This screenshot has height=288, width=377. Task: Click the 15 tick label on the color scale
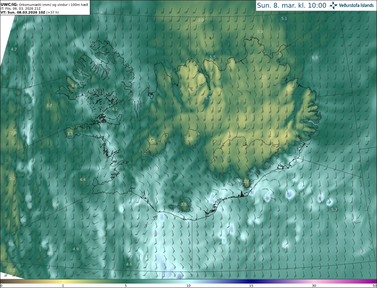[x=251, y=286]
